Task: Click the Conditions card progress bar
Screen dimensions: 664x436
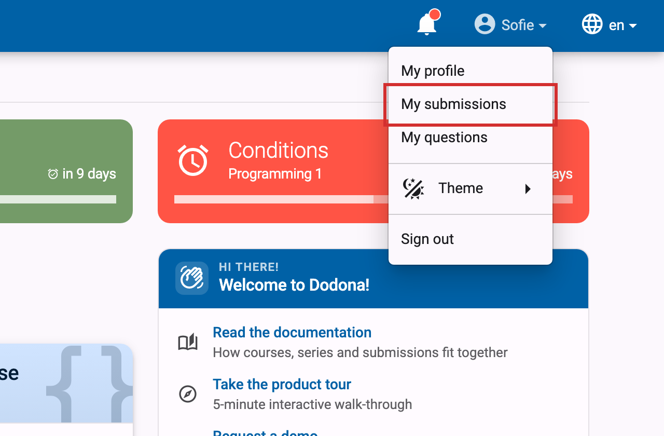Action: click(x=374, y=199)
